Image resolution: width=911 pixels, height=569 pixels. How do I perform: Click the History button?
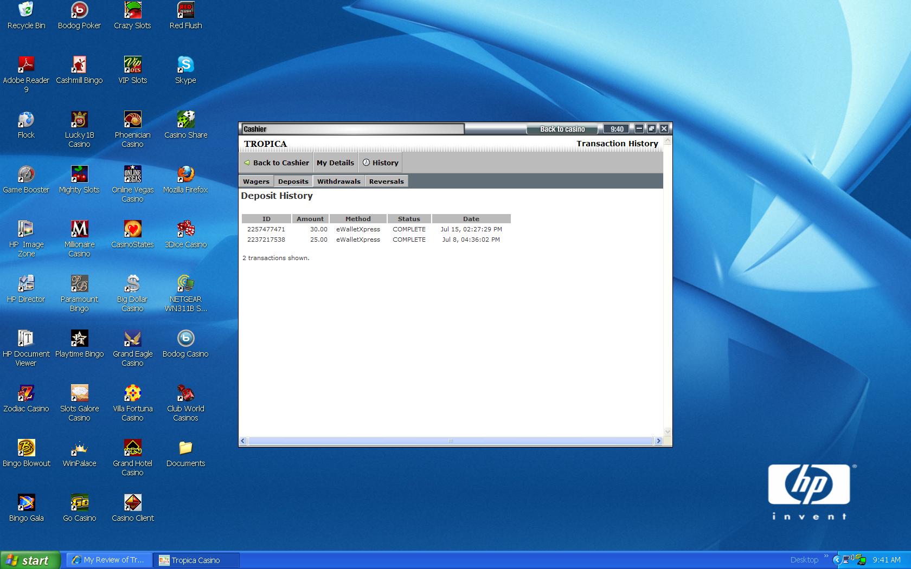point(380,163)
